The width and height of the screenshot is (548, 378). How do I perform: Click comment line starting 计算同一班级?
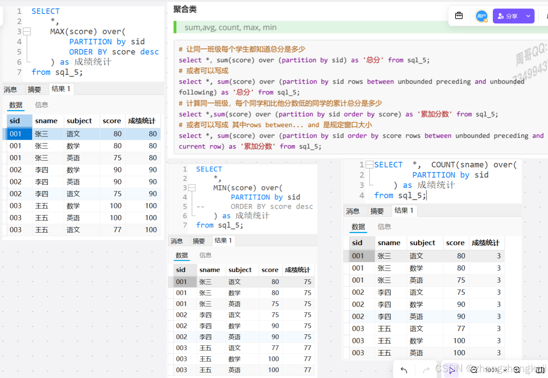click(x=280, y=103)
